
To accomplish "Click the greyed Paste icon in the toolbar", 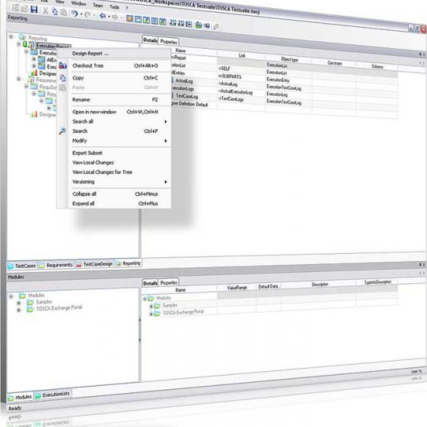I will [x=63, y=12].
